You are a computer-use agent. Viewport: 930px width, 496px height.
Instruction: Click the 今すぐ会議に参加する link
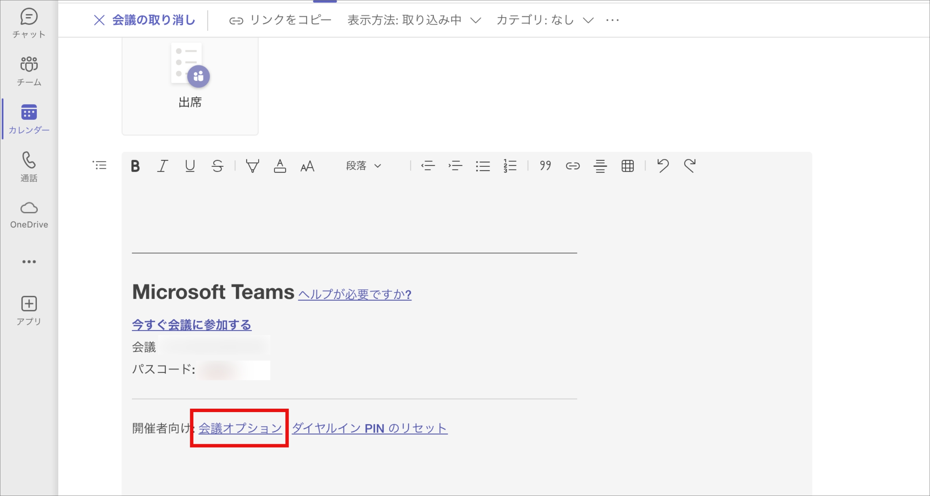[192, 325]
